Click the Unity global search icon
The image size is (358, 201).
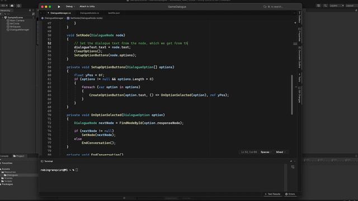pos(325,6)
